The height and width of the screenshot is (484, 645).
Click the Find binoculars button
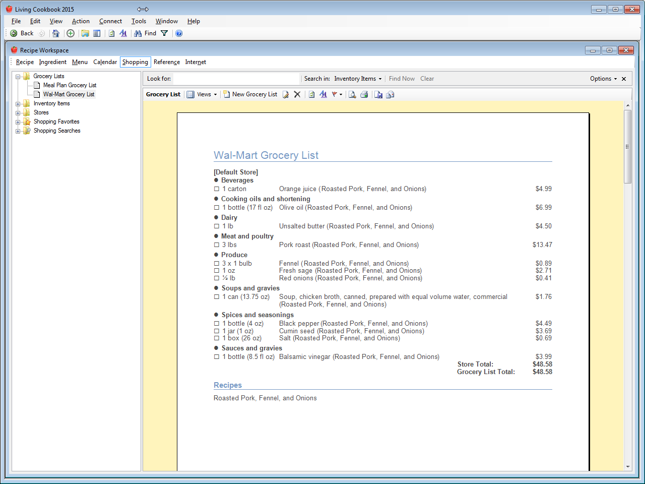145,33
